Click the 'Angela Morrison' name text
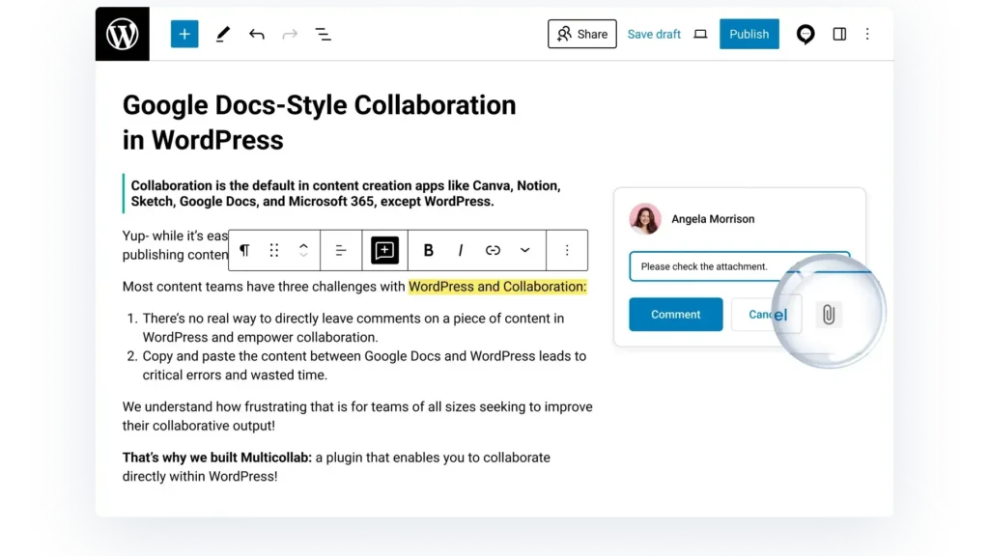Image resolution: width=989 pixels, height=556 pixels. [713, 219]
